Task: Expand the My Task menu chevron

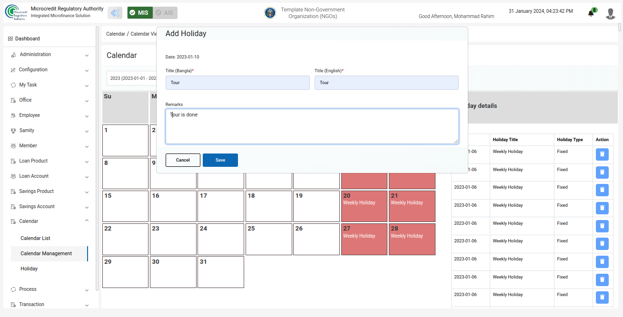Action: click(x=87, y=86)
